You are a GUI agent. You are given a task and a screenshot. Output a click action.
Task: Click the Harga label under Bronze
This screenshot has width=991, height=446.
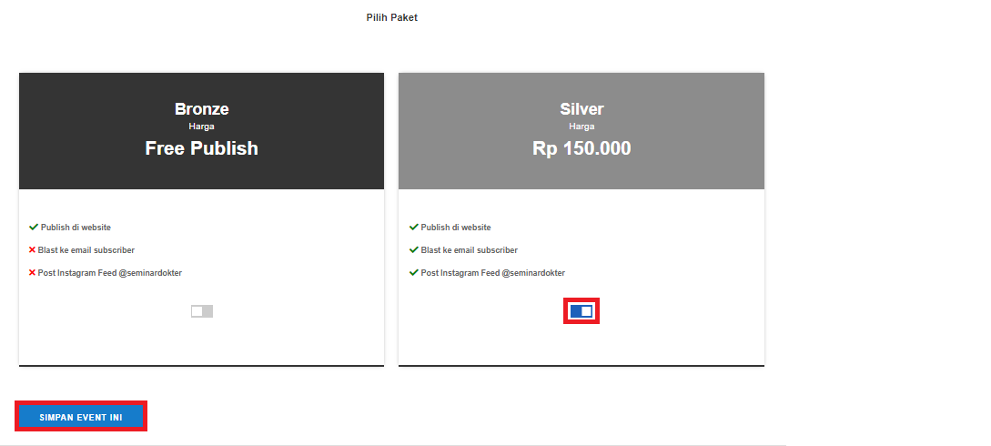click(x=201, y=127)
